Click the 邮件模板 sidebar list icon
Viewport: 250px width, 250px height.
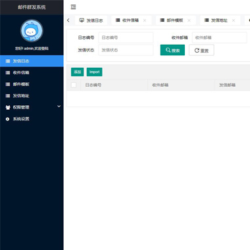[8, 84]
